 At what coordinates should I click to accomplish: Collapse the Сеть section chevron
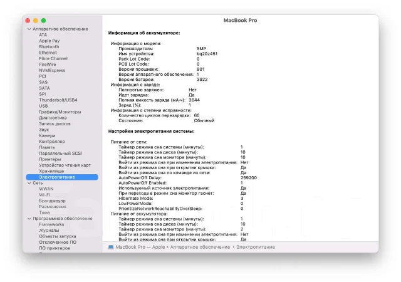click(29, 183)
